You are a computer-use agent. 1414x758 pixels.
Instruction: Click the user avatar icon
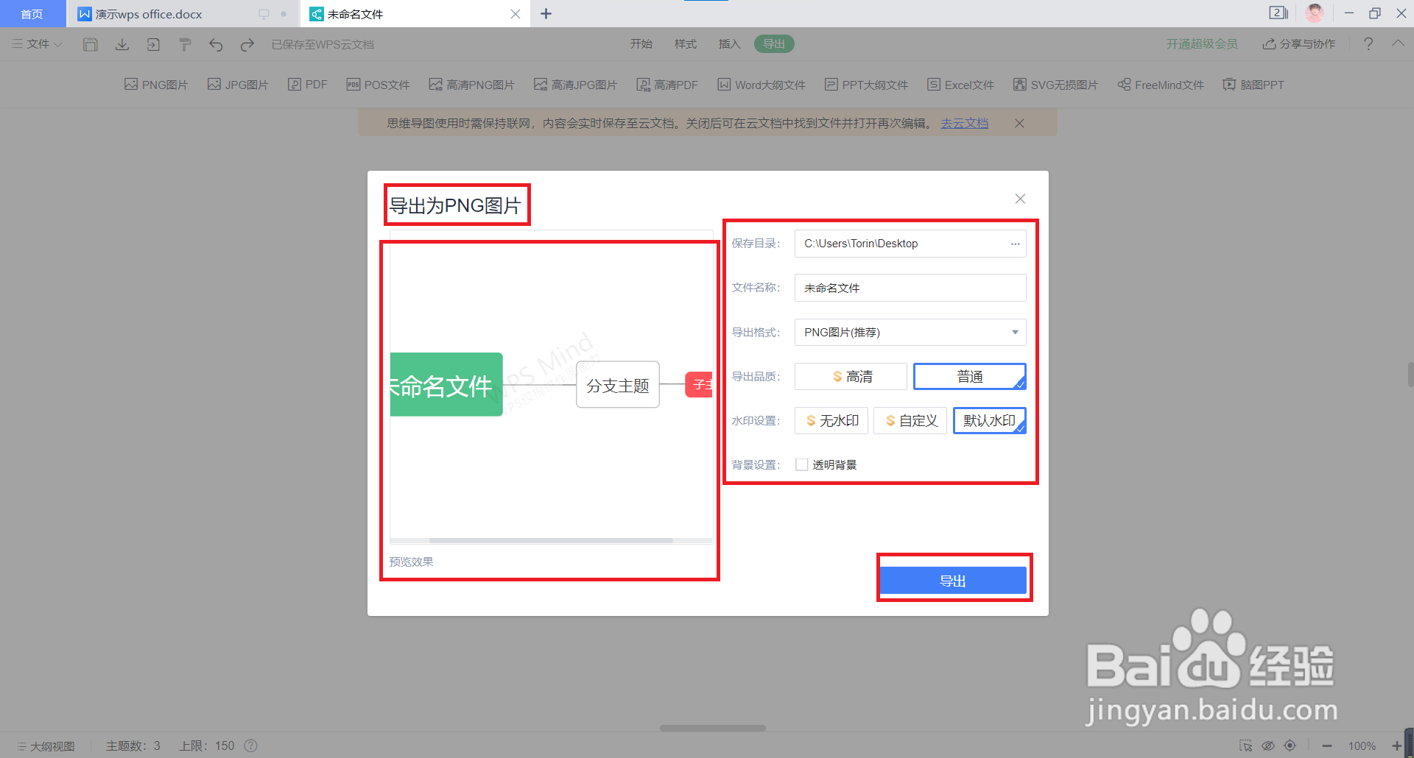[x=1315, y=13]
